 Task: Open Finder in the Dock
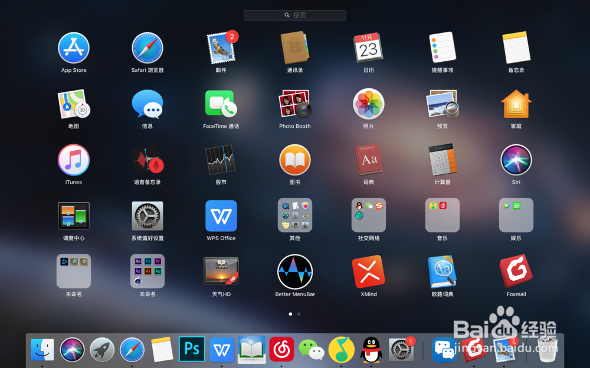(x=42, y=350)
